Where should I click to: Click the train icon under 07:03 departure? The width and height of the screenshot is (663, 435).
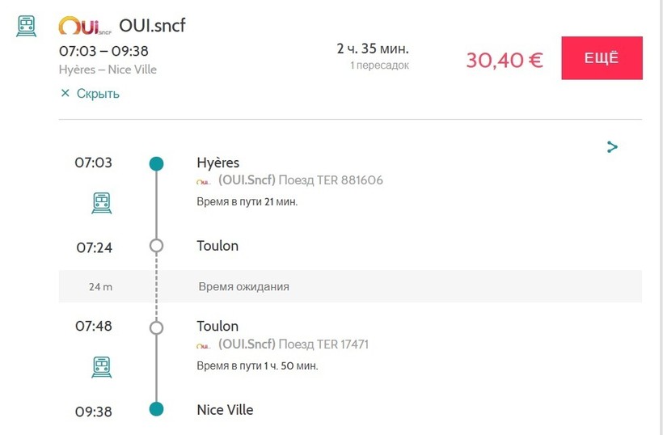pos(102,202)
